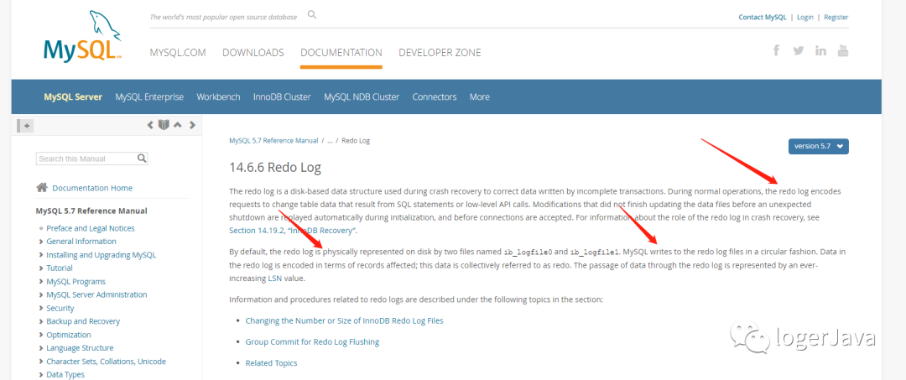Expand MySQL Server Administration section
906x380 pixels.
(41, 294)
